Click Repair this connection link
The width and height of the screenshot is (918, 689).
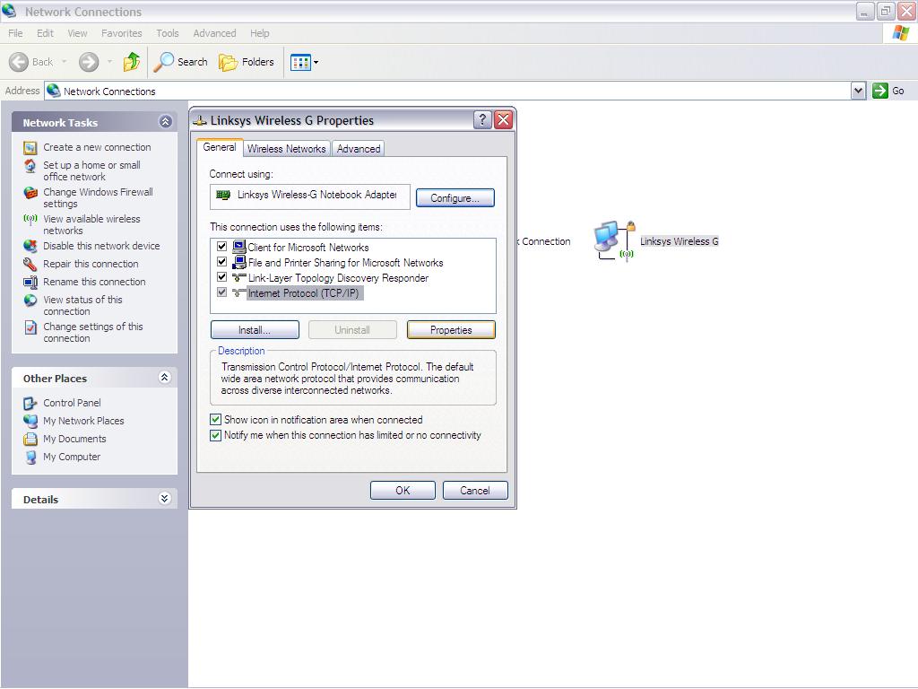click(x=91, y=265)
